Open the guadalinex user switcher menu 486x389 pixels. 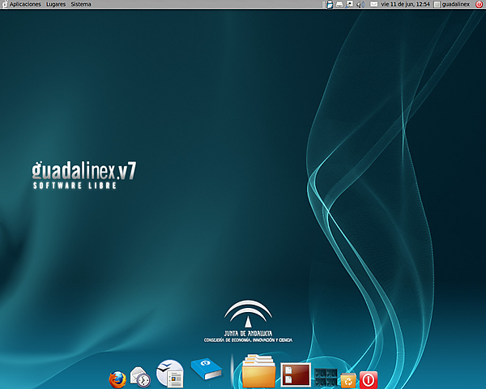pyautogui.click(x=452, y=4)
